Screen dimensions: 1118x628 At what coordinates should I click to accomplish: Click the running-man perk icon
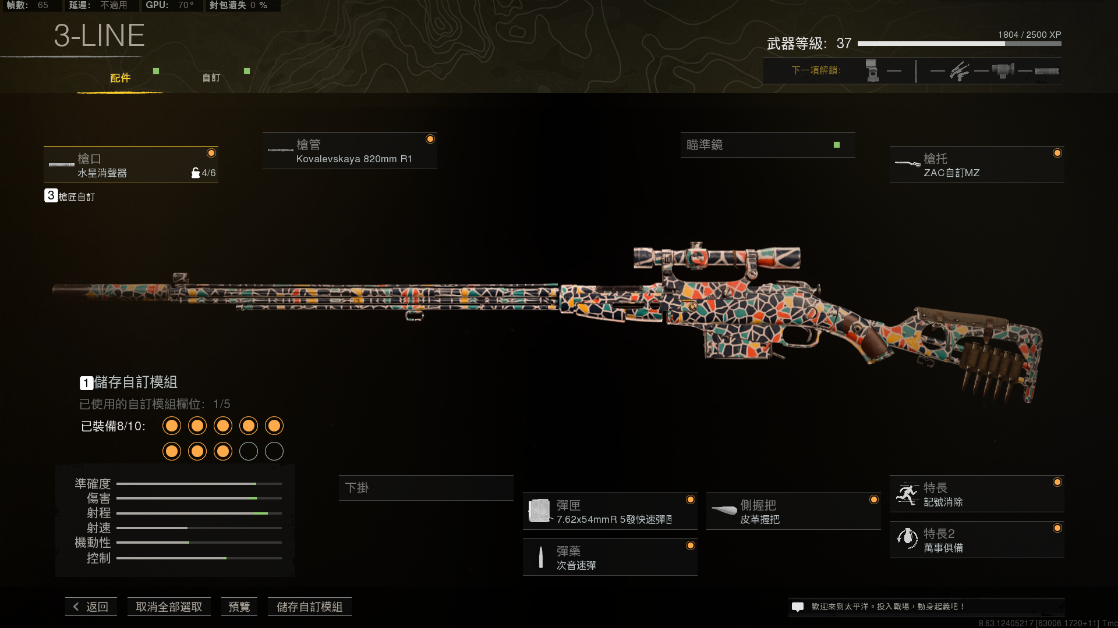907,494
